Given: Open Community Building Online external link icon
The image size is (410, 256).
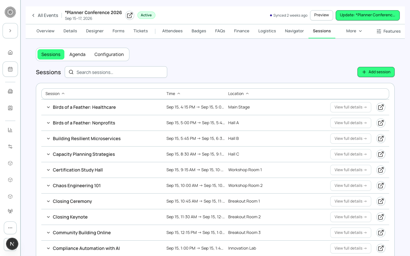Looking at the screenshot, I should pyautogui.click(x=381, y=233).
